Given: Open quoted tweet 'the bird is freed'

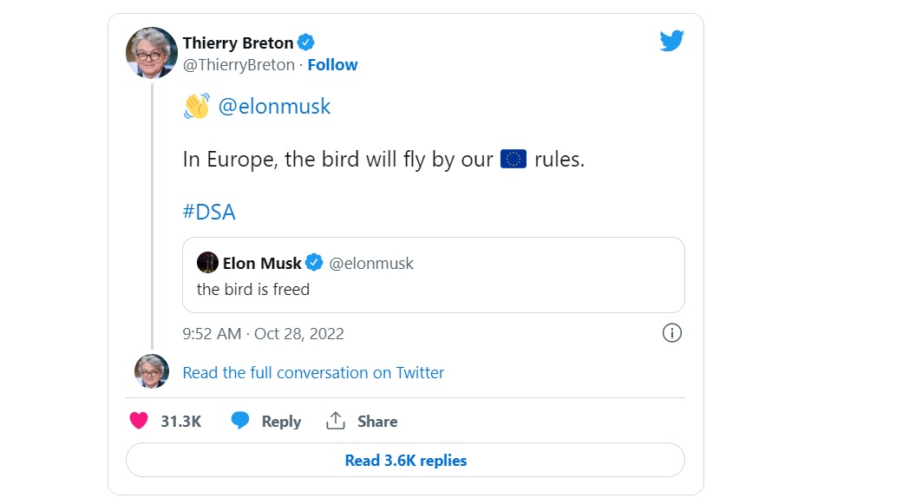Looking at the screenshot, I should click(x=433, y=289).
